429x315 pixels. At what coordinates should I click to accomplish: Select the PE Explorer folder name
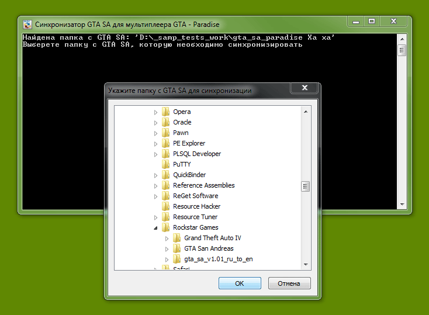[x=189, y=143]
